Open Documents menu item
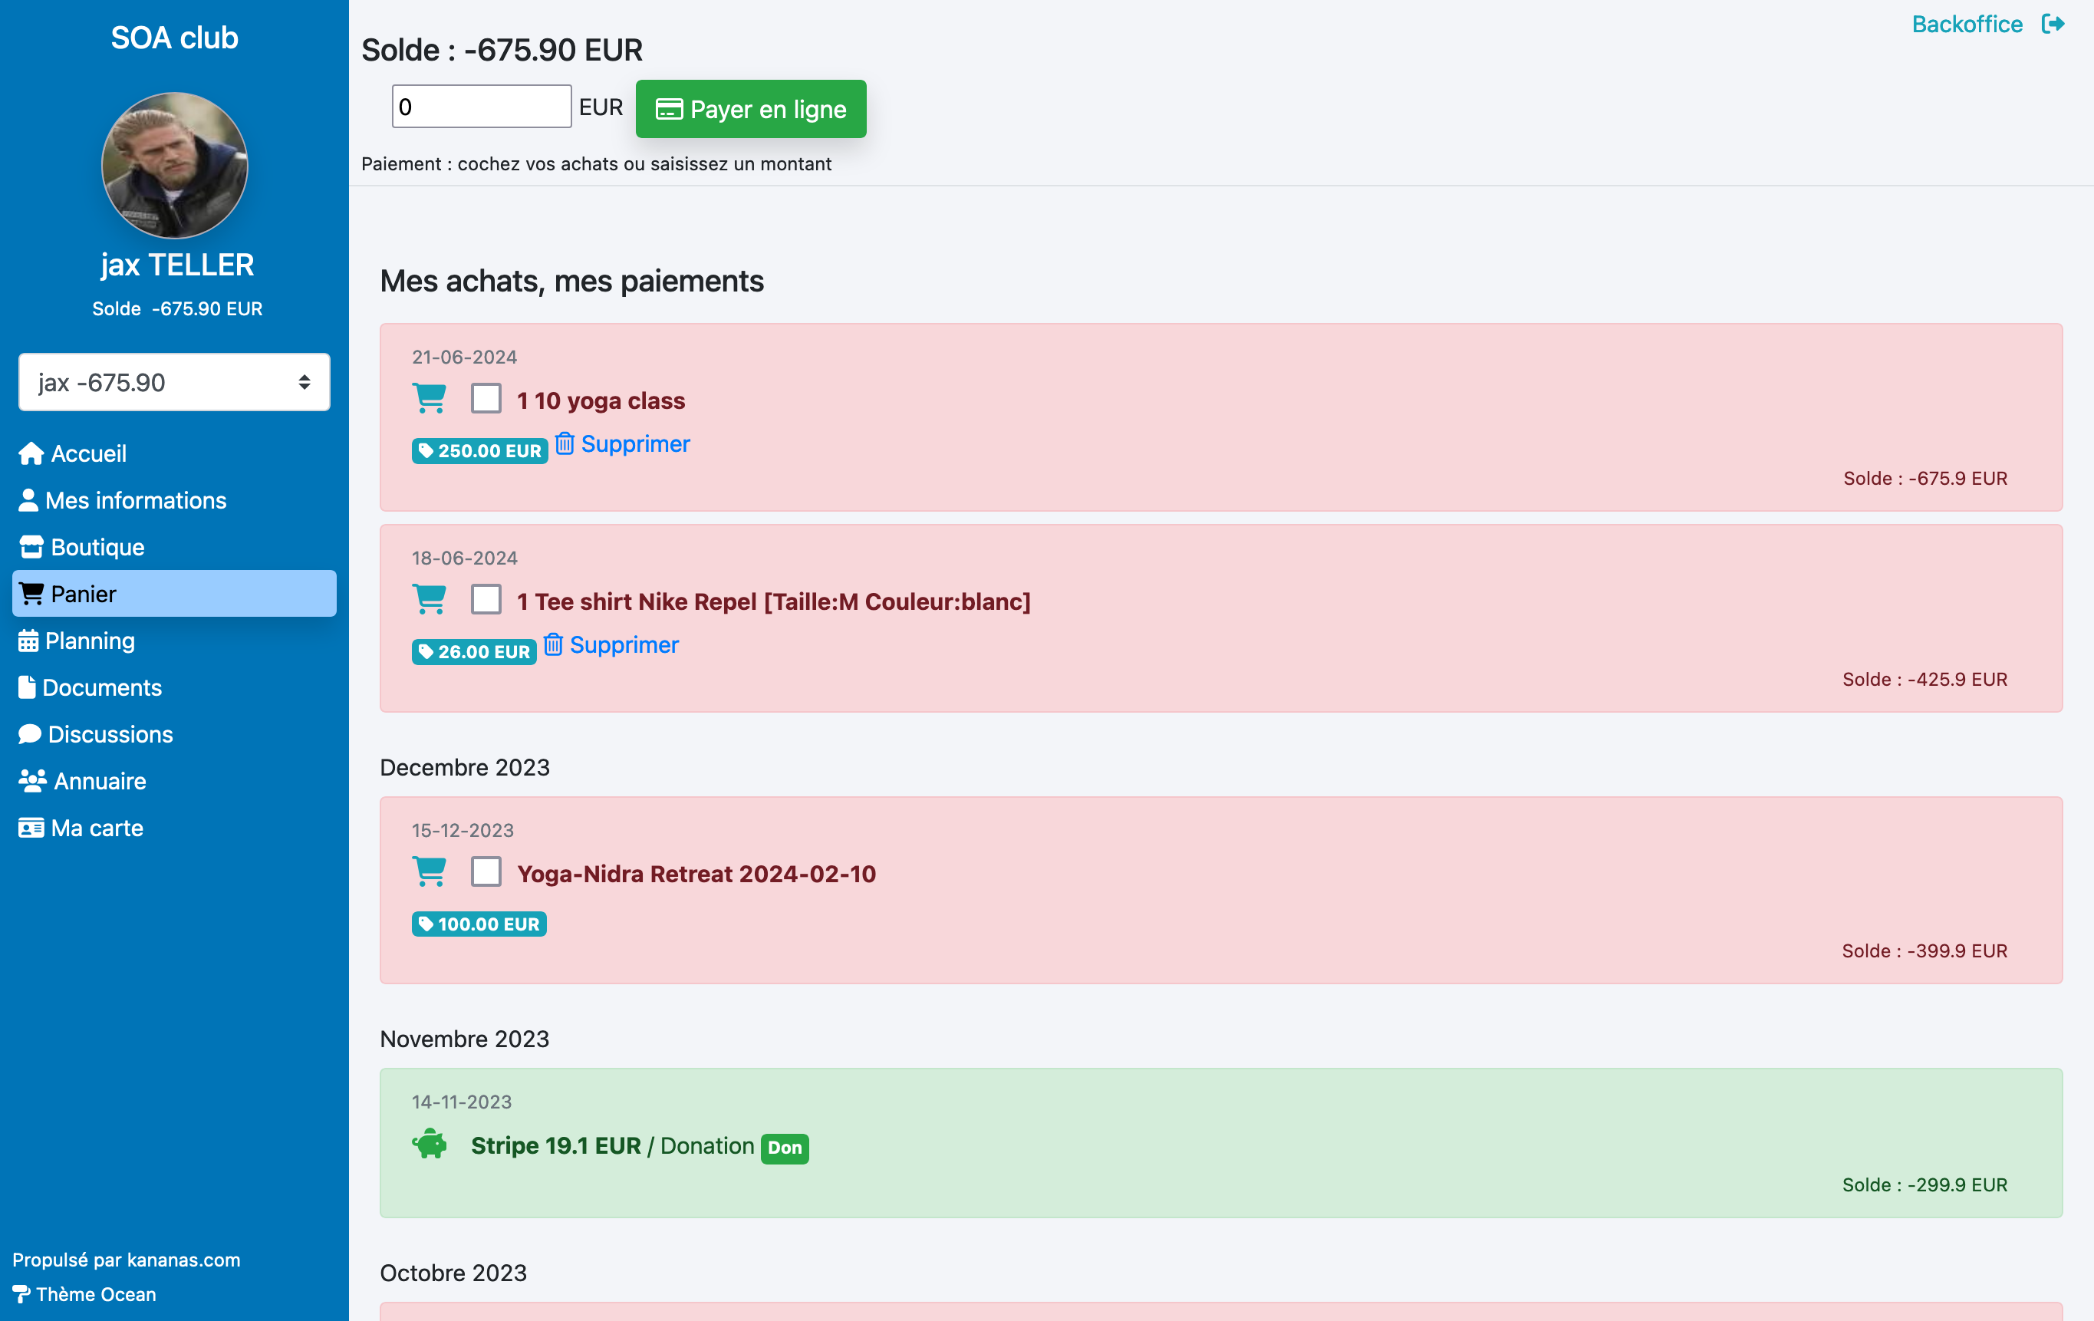The image size is (2094, 1321). tap(174, 688)
